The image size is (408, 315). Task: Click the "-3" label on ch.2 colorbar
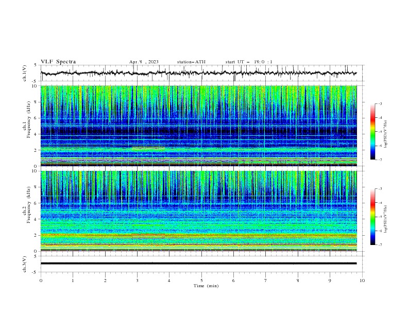[x=380, y=189]
